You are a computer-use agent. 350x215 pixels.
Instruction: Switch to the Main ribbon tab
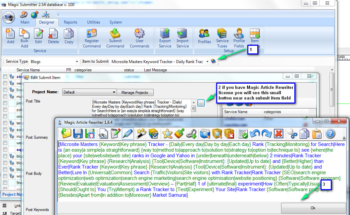(x=25, y=22)
